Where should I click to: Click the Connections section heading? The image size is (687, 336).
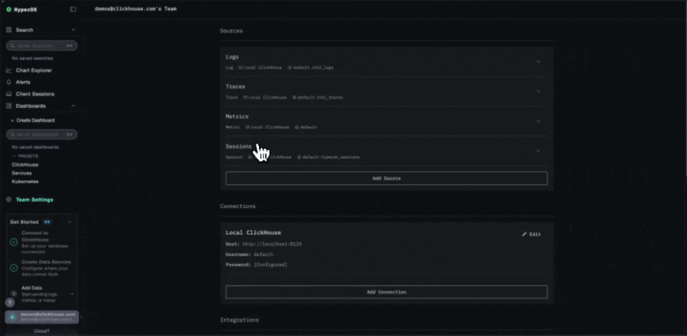point(237,206)
